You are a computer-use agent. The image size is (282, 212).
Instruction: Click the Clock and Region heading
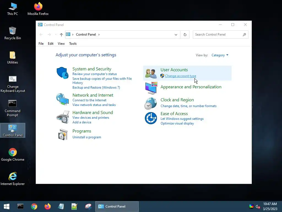coord(177,100)
